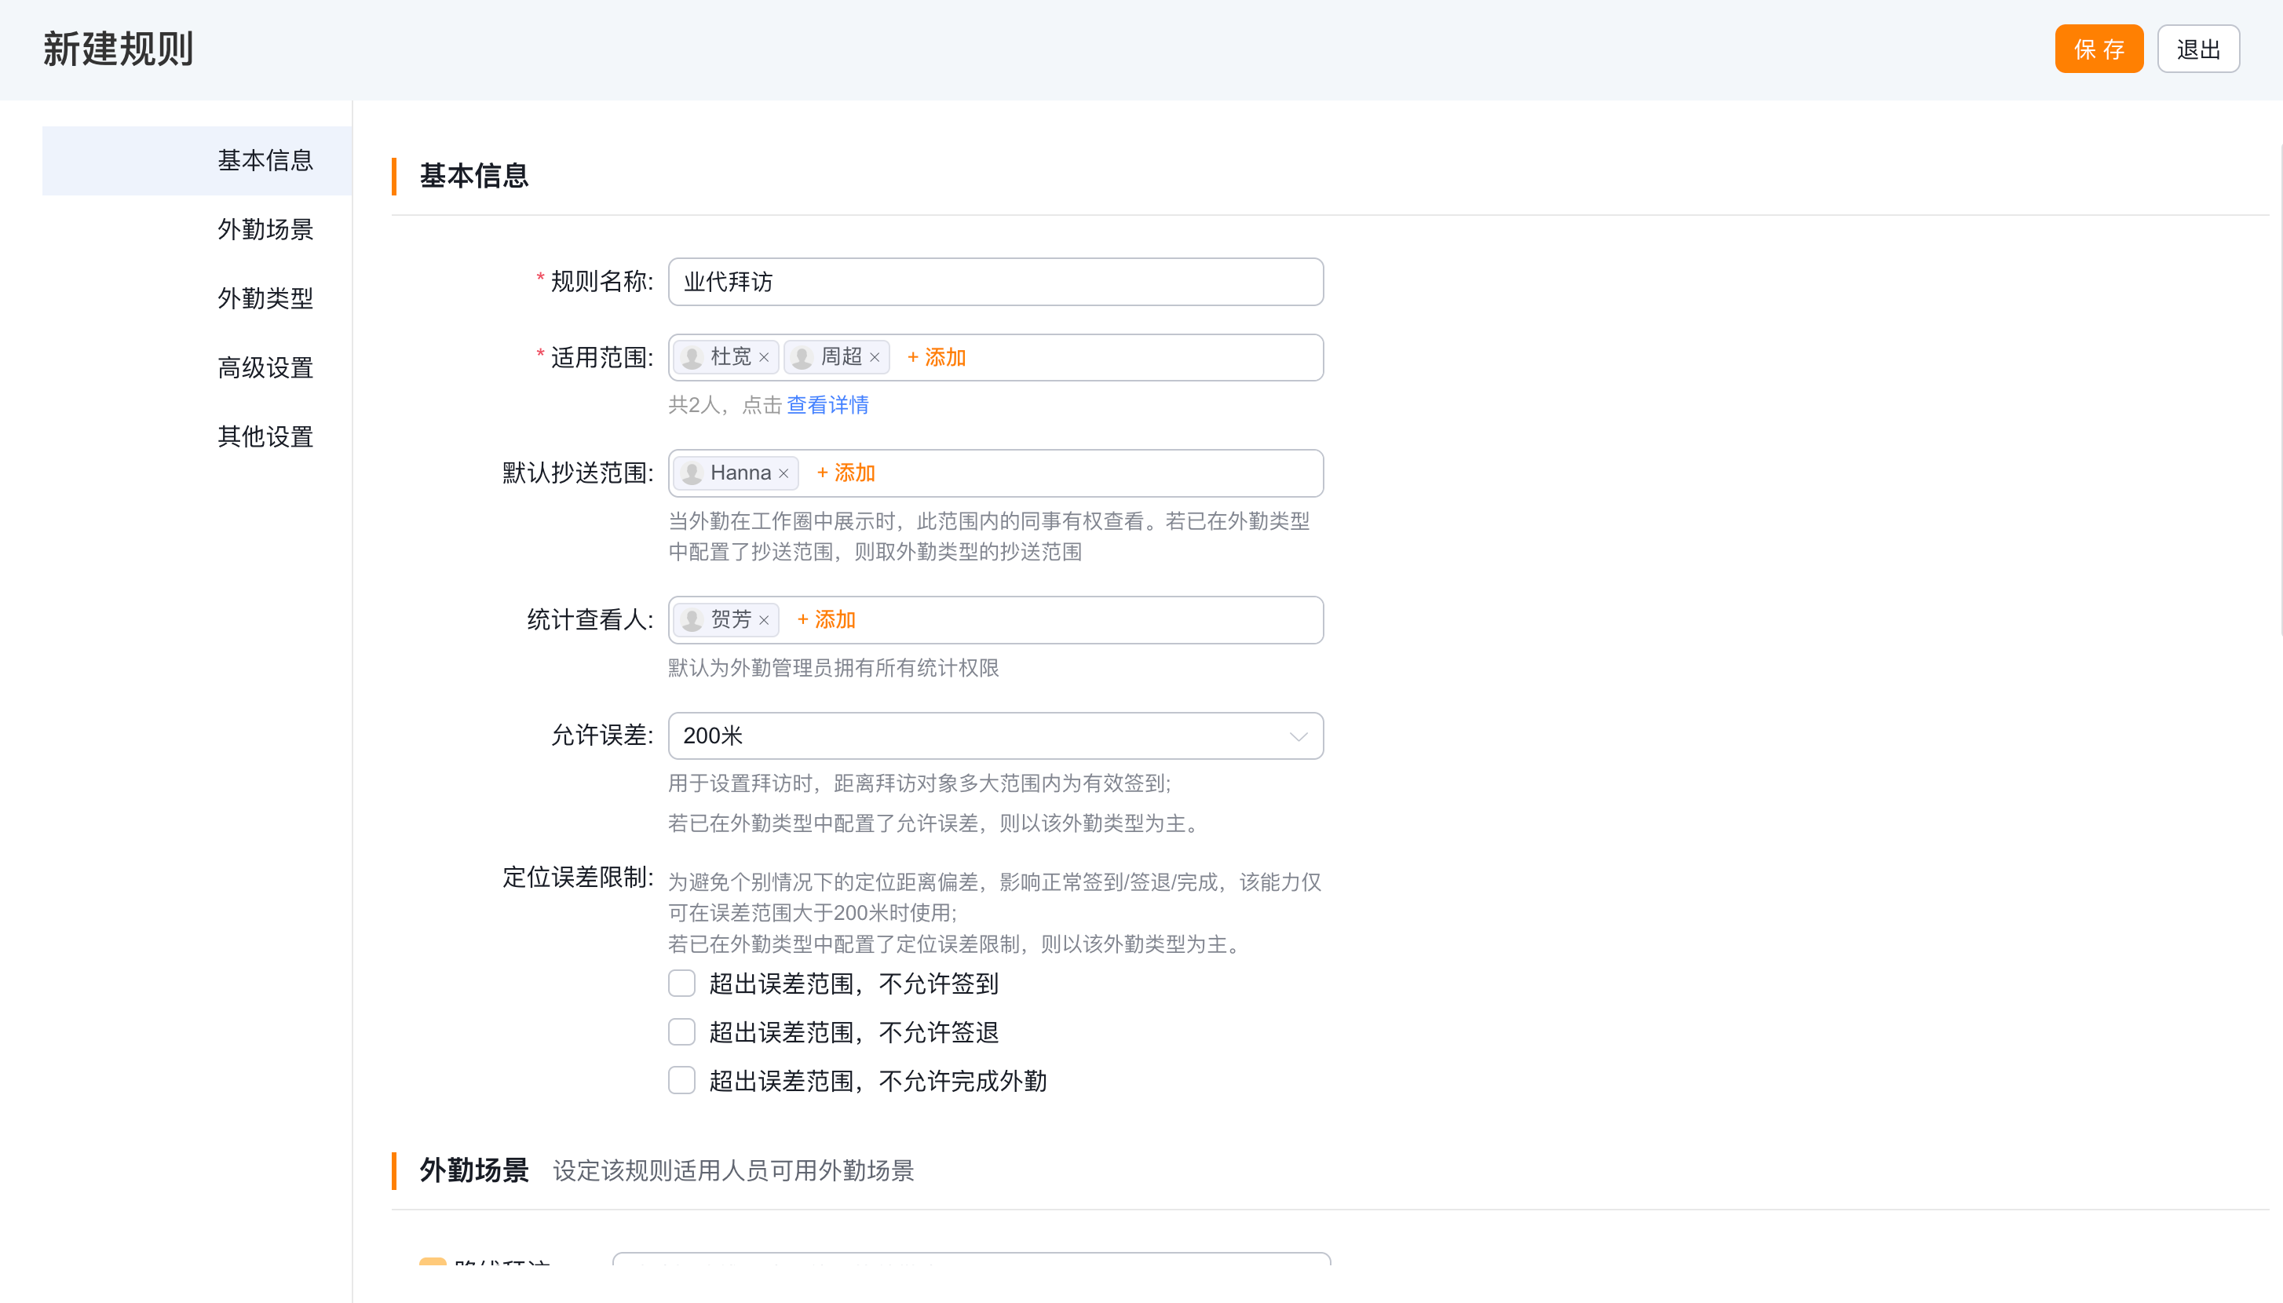Click 贺芳 avatar icon
Screen dimensions: 2283x1303
pos(692,620)
